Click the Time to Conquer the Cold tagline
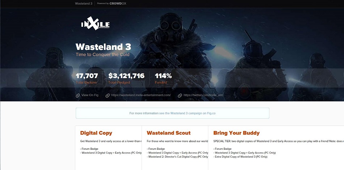 102,54
